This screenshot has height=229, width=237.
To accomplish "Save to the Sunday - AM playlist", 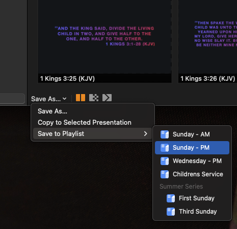I will 192,134.
